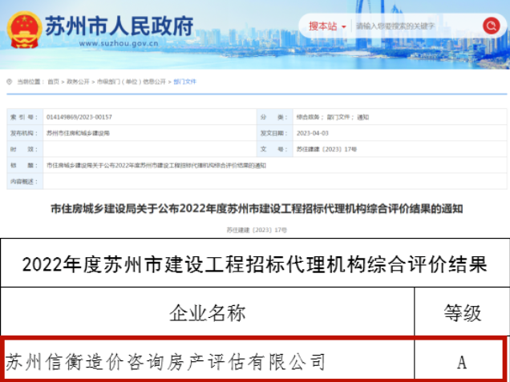Click the 发文日期 label cell
The height and width of the screenshot is (382, 510).
[275, 133]
